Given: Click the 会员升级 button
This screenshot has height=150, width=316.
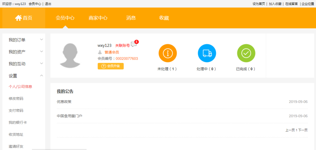Looking at the screenshot, I should click(111, 66).
